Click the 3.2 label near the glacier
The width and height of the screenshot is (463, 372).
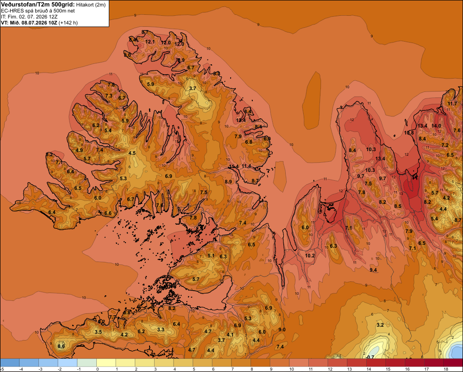(x=380, y=325)
